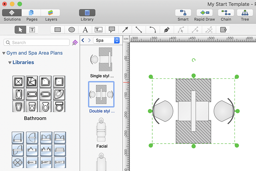Image resolution: width=256 pixels, height=171 pixels.
Task: Collapse the Gym and Spa Area Plans section
Action: coord(4,53)
